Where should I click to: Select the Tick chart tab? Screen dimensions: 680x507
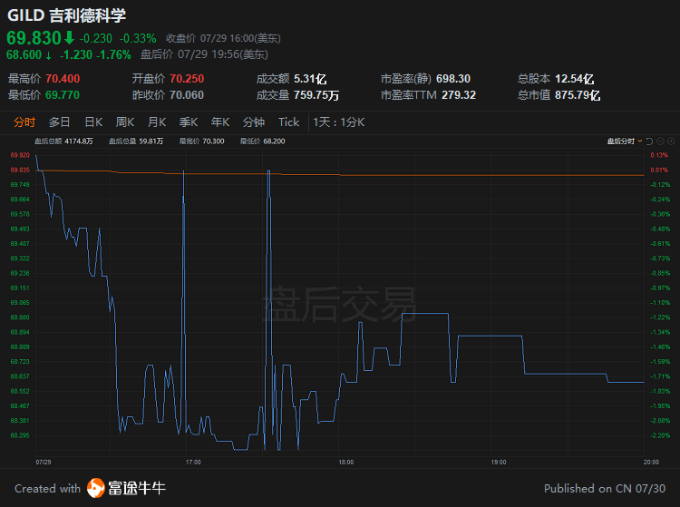(288, 122)
